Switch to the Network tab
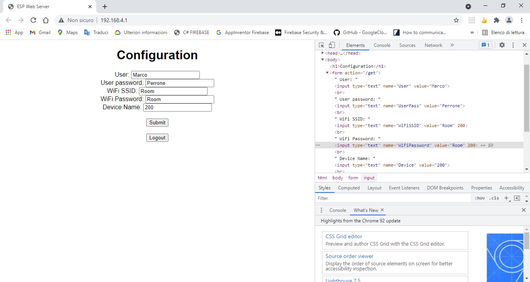This screenshot has height=282, width=530. coord(433,45)
